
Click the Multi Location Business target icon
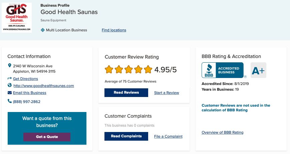[x=43, y=30]
